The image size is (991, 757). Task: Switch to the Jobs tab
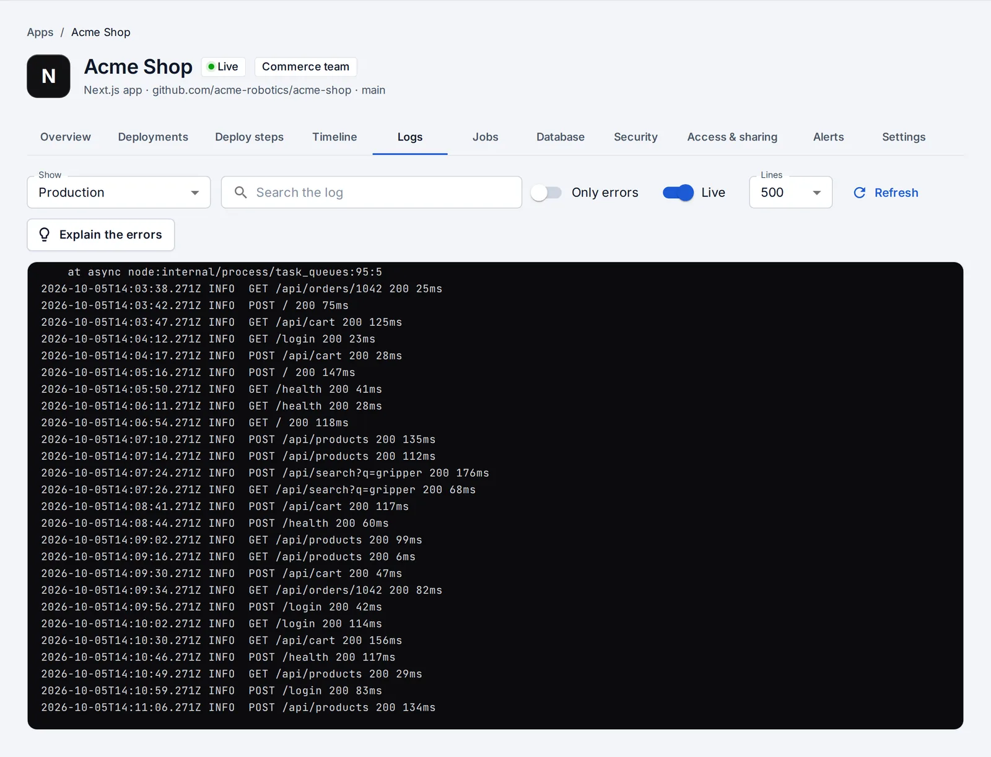point(486,137)
